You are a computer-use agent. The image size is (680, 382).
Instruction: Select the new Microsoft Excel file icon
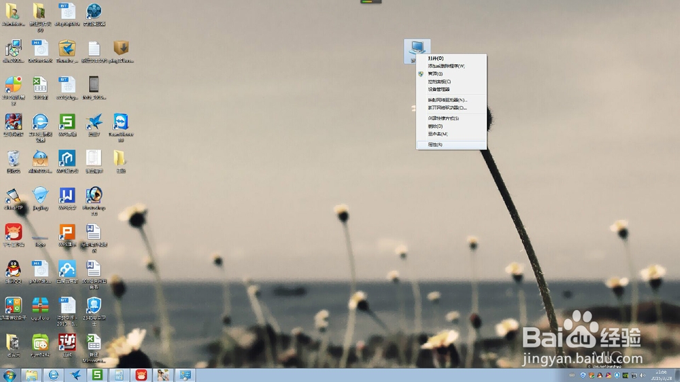pos(94,348)
